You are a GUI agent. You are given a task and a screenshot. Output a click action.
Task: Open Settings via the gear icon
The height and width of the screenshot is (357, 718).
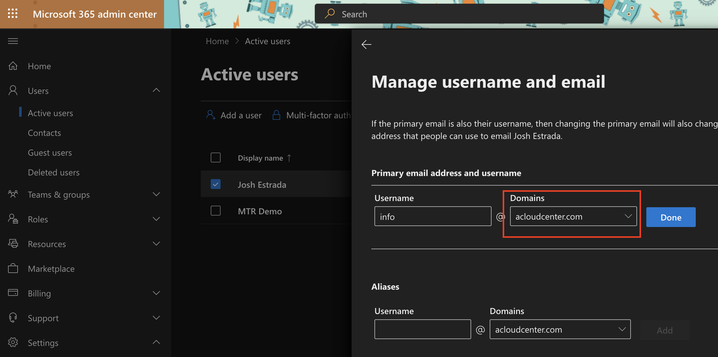point(13,342)
